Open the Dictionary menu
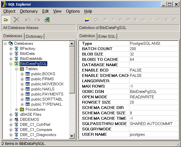The image size is (181, 147). (x=29, y=11)
